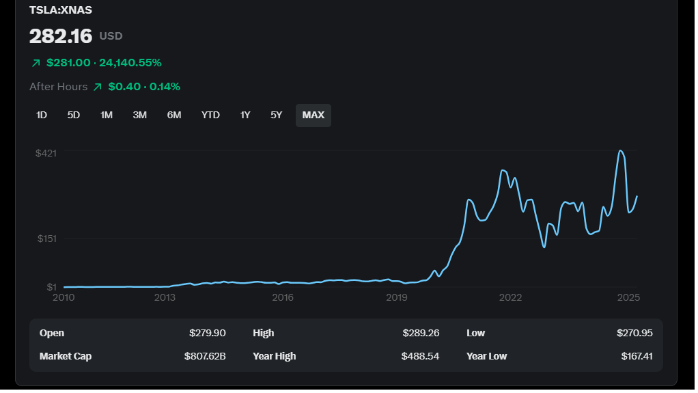Click the 2022 x-axis label
Viewport: 698px width, 393px height.
pos(512,299)
